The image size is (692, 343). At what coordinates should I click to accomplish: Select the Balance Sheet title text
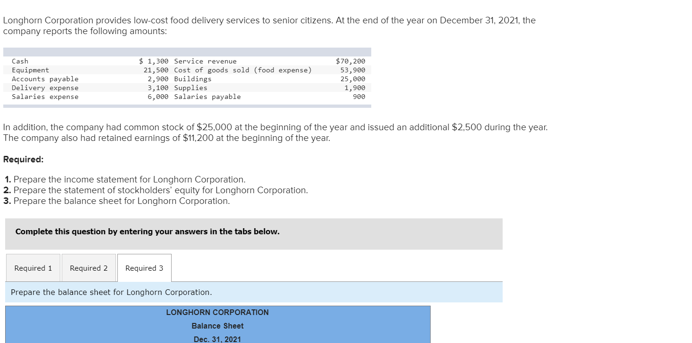[x=217, y=326]
